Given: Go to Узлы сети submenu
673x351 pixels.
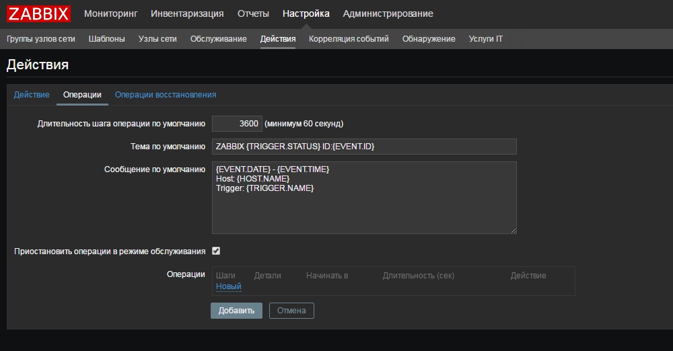Looking at the screenshot, I should point(157,39).
